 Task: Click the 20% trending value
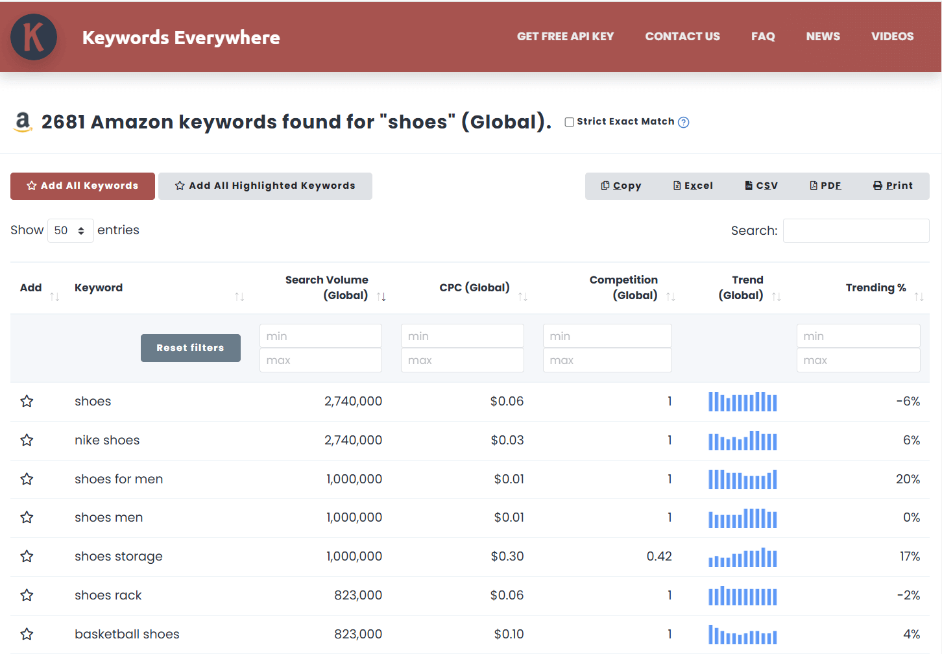908,479
